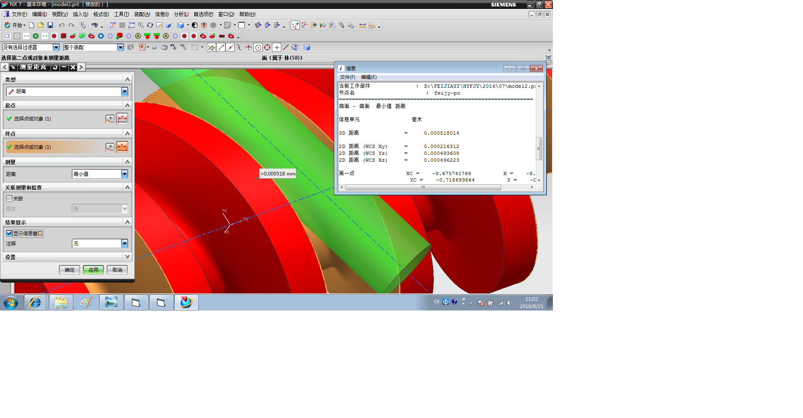Screen dimensions: 803x418
Task: Open the 分析(L) menu
Action: click(181, 14)
